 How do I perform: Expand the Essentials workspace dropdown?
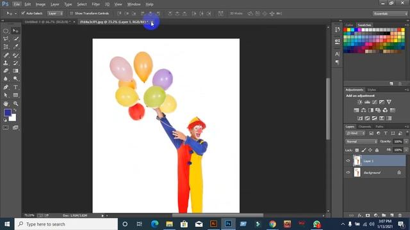pos(390,13)
